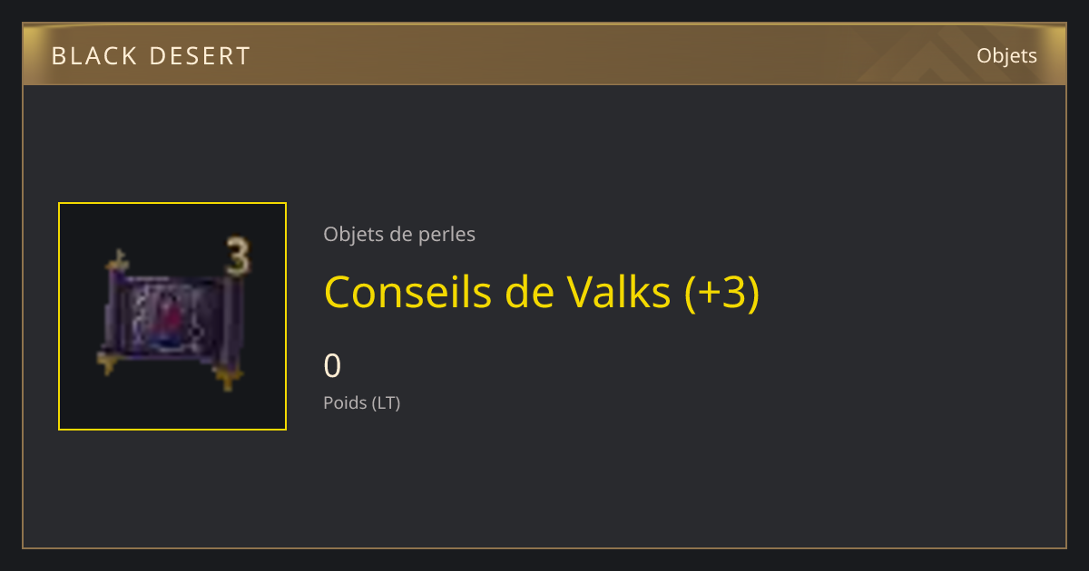Select the Conseils de Valks (+3) title

coord(542,292)
